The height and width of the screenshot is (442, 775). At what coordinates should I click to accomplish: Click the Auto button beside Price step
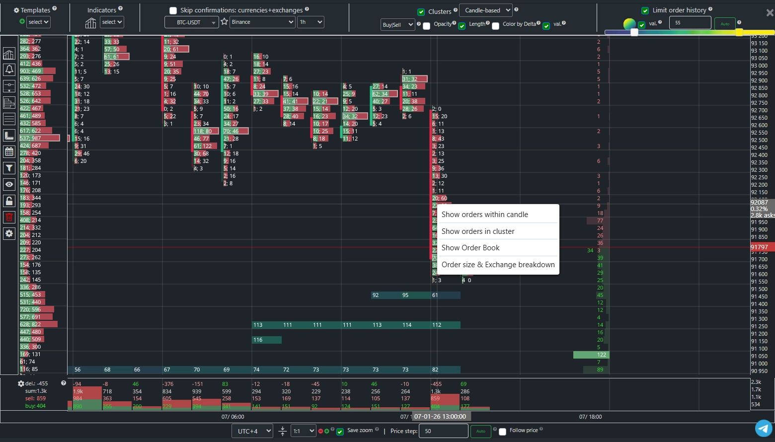coord(480,431)
